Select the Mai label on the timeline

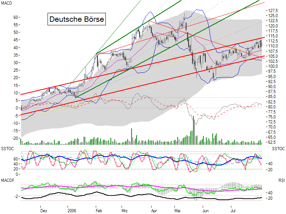click(x=178, y=210)
